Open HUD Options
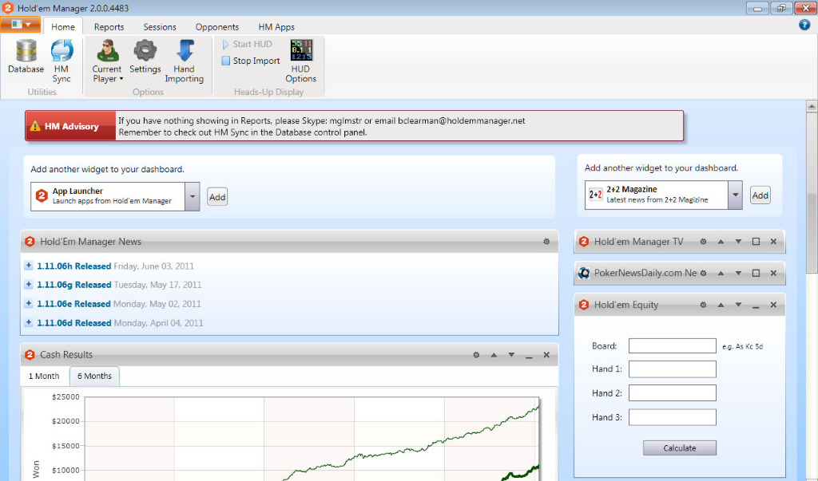 [x=301, y=61]
